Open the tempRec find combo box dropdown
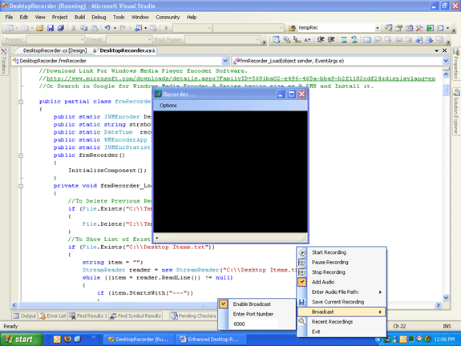Viewport: 461px width, 346px height. 377,28
